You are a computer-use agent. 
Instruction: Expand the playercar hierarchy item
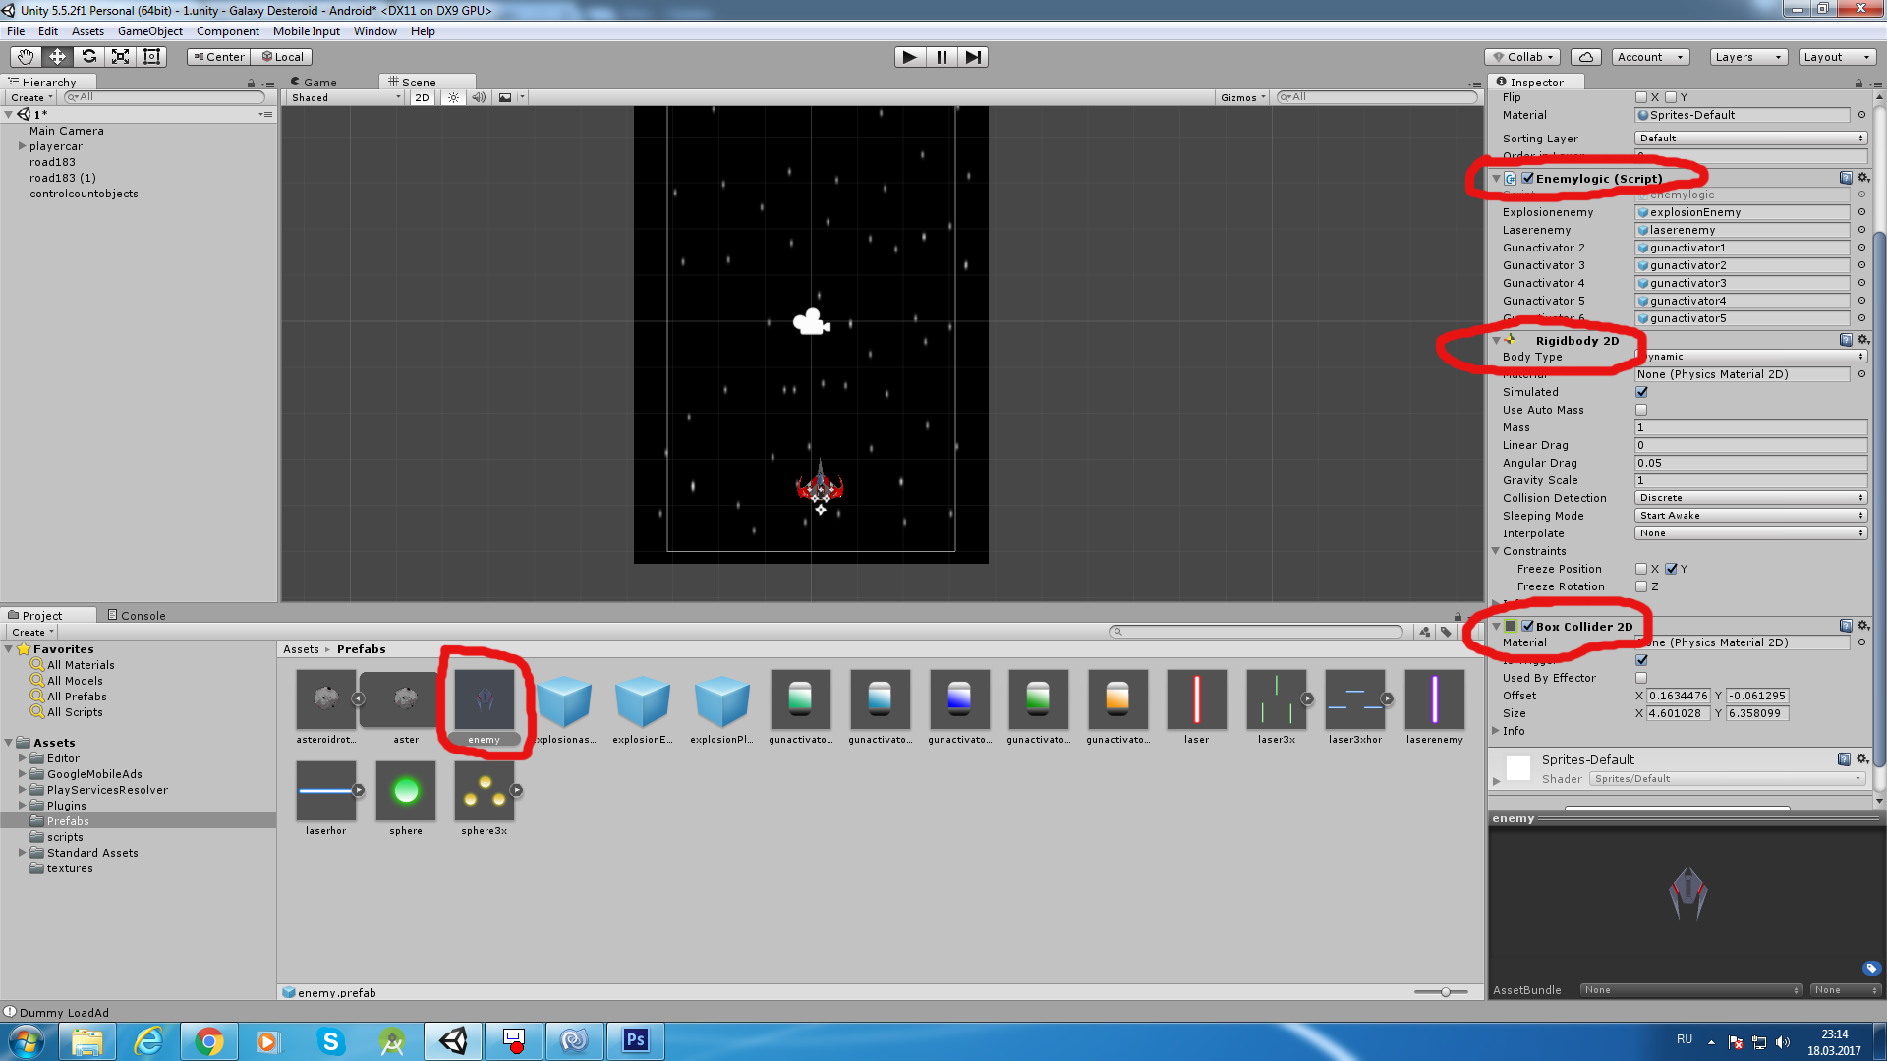pyautogui.click(x=22, y=146)
